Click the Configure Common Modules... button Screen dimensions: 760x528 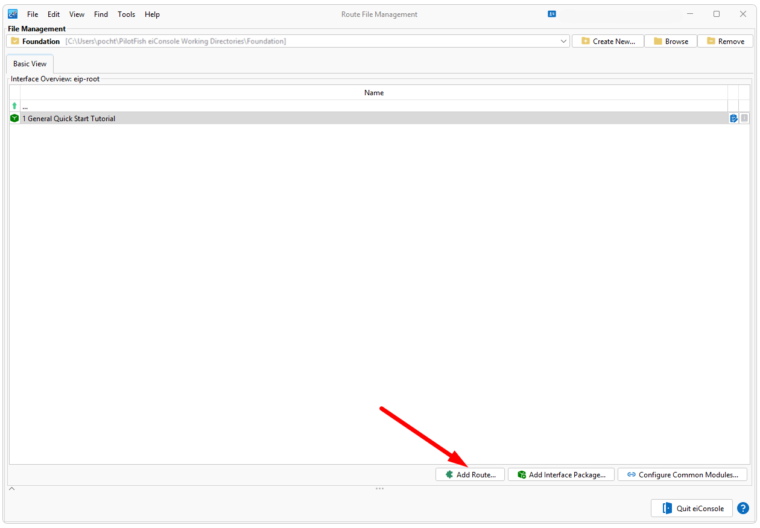tap(682, 475)
